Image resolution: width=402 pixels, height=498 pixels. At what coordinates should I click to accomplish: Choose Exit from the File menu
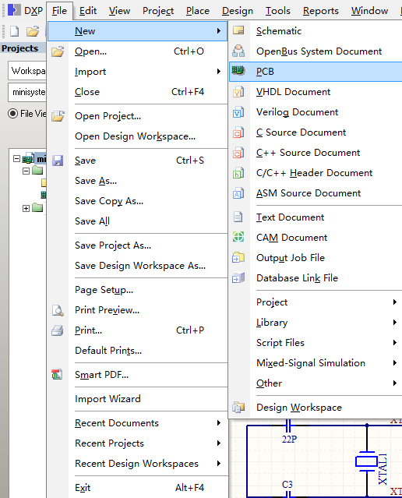[x=137, y=488]
